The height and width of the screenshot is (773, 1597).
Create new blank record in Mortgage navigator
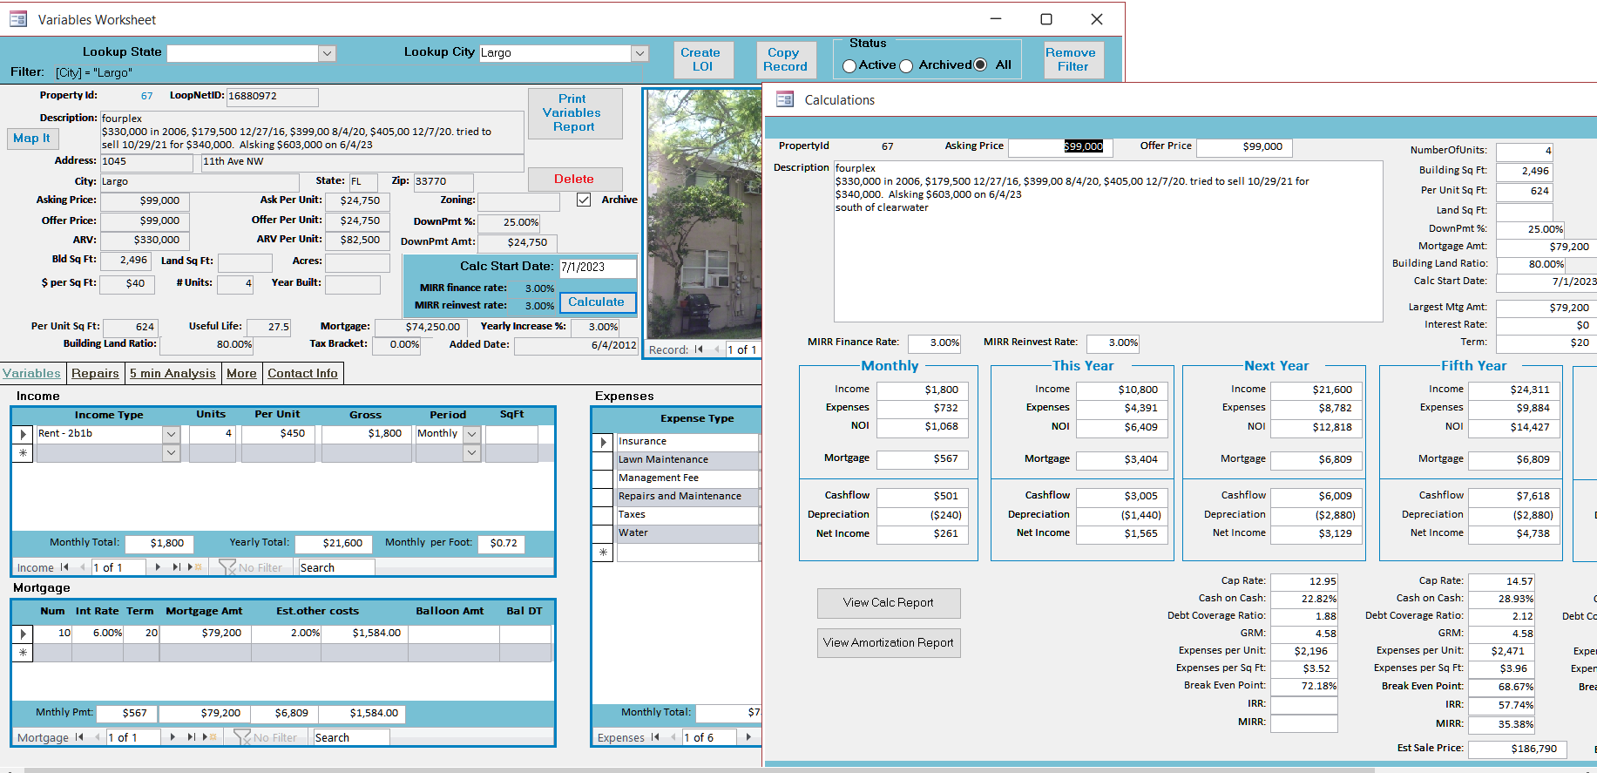point(210,737)
